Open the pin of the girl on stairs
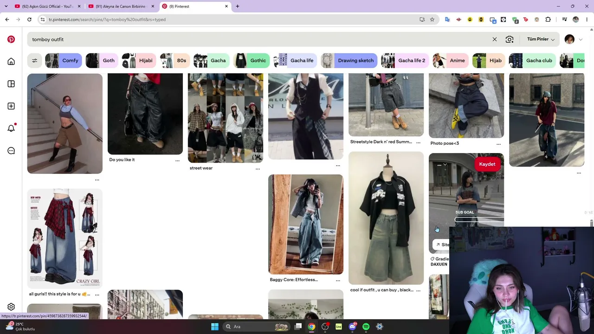This screenshot has width=594, height=334. click(65, 123)
